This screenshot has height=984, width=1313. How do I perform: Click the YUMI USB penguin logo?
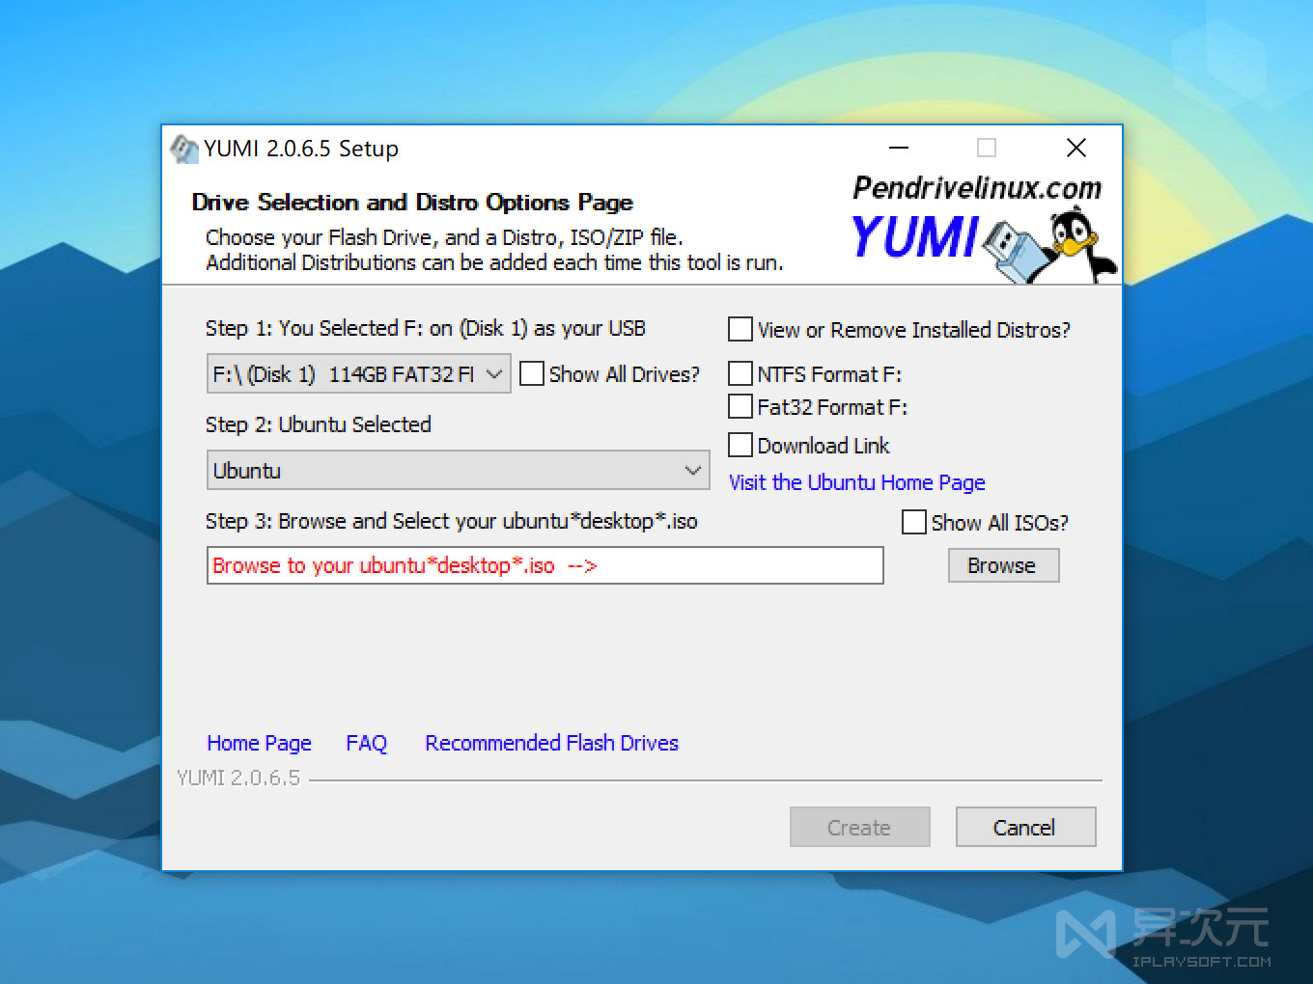(984, 246)
